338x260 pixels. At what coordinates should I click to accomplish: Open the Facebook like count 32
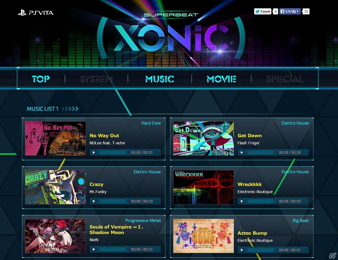point(306,11)
